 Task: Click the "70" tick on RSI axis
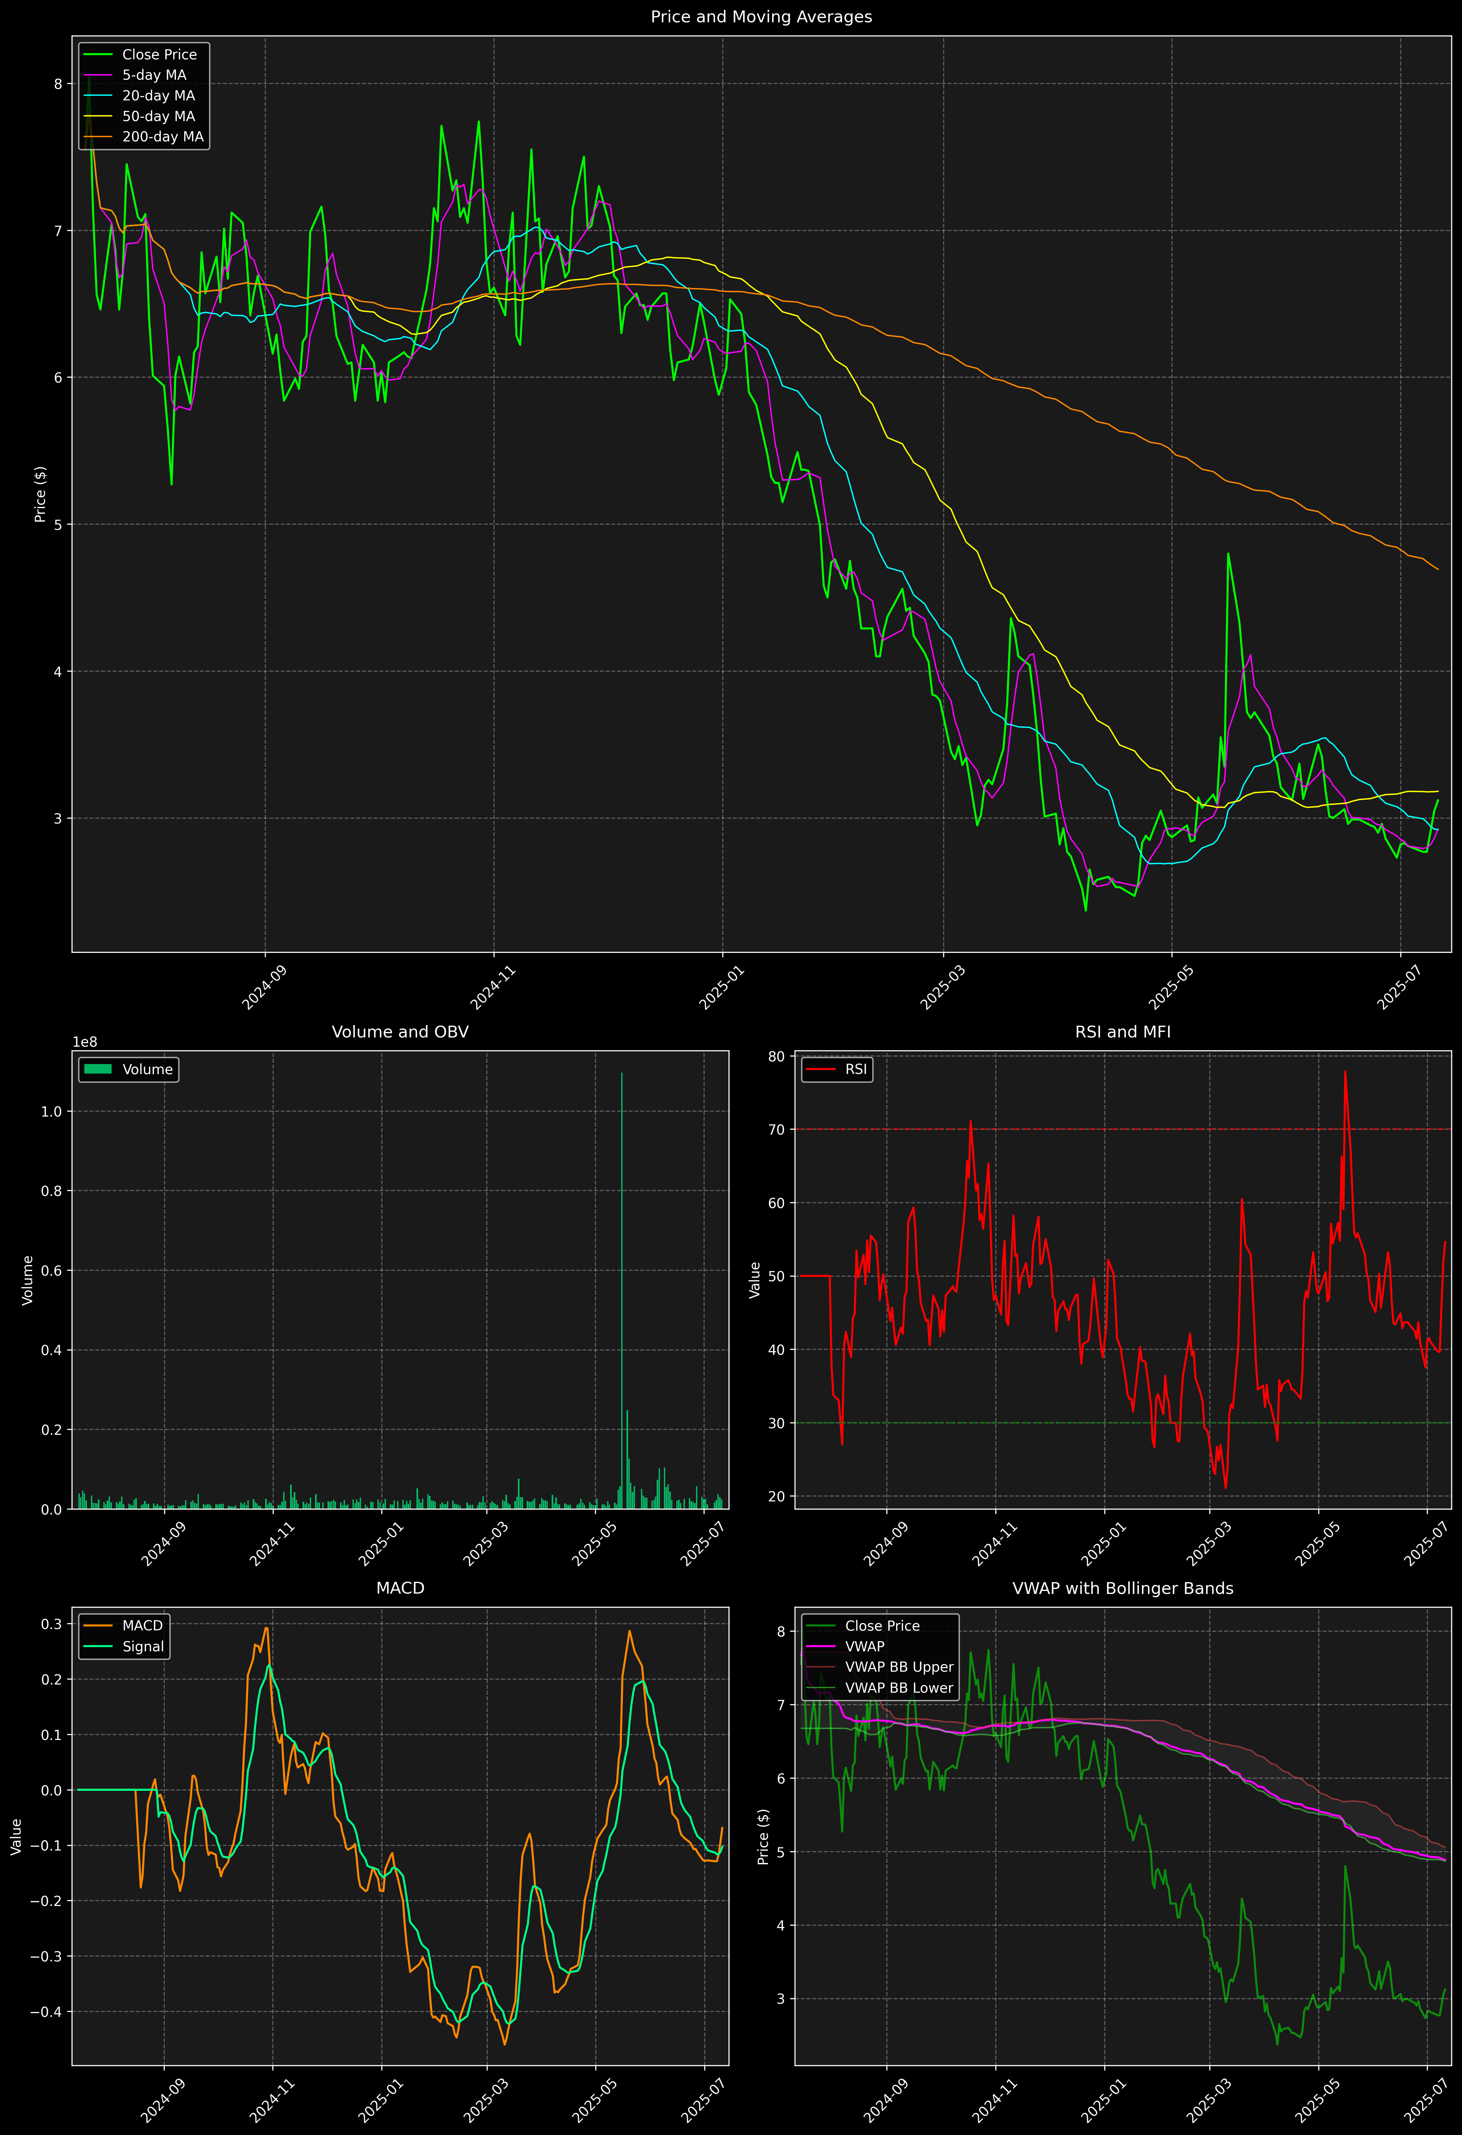pos(777,1129)
